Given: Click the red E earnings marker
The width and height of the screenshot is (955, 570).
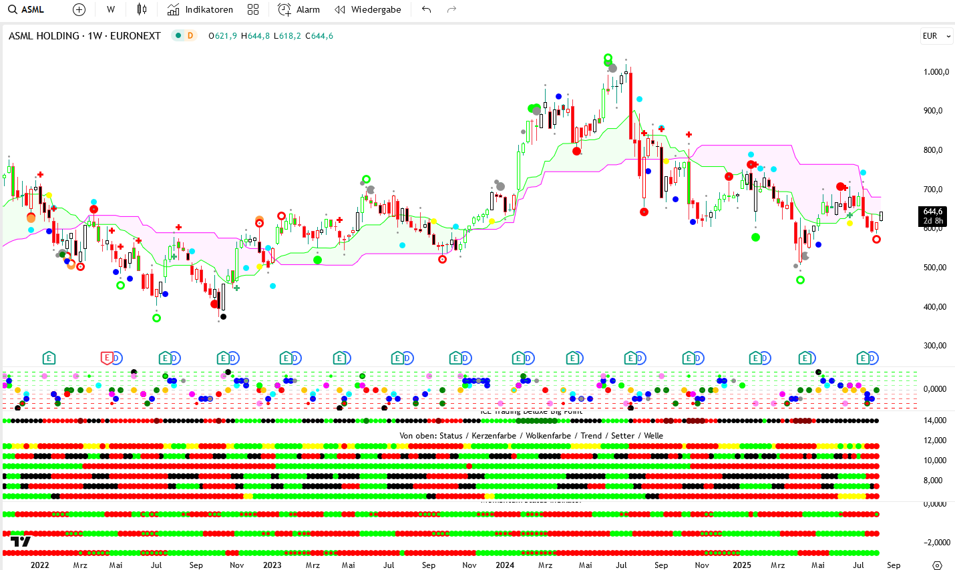Looking at the screenshot, I should pyautogui.click(x=106, y=358).
